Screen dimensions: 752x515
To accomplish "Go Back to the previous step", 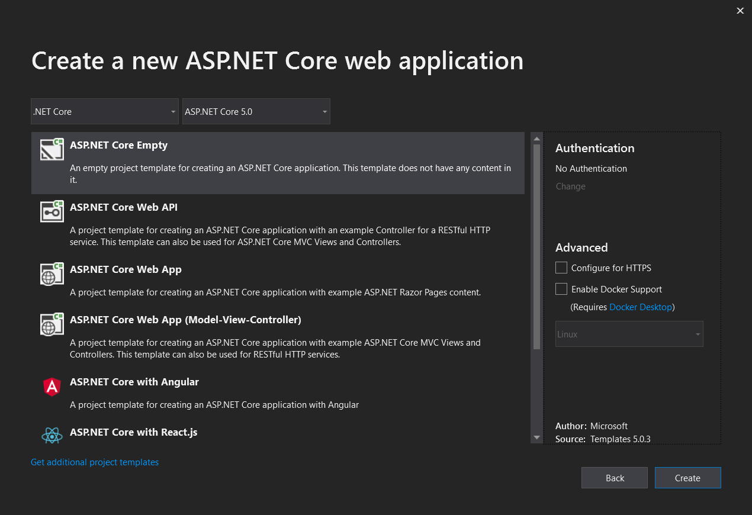I will [x=615, y=478].
